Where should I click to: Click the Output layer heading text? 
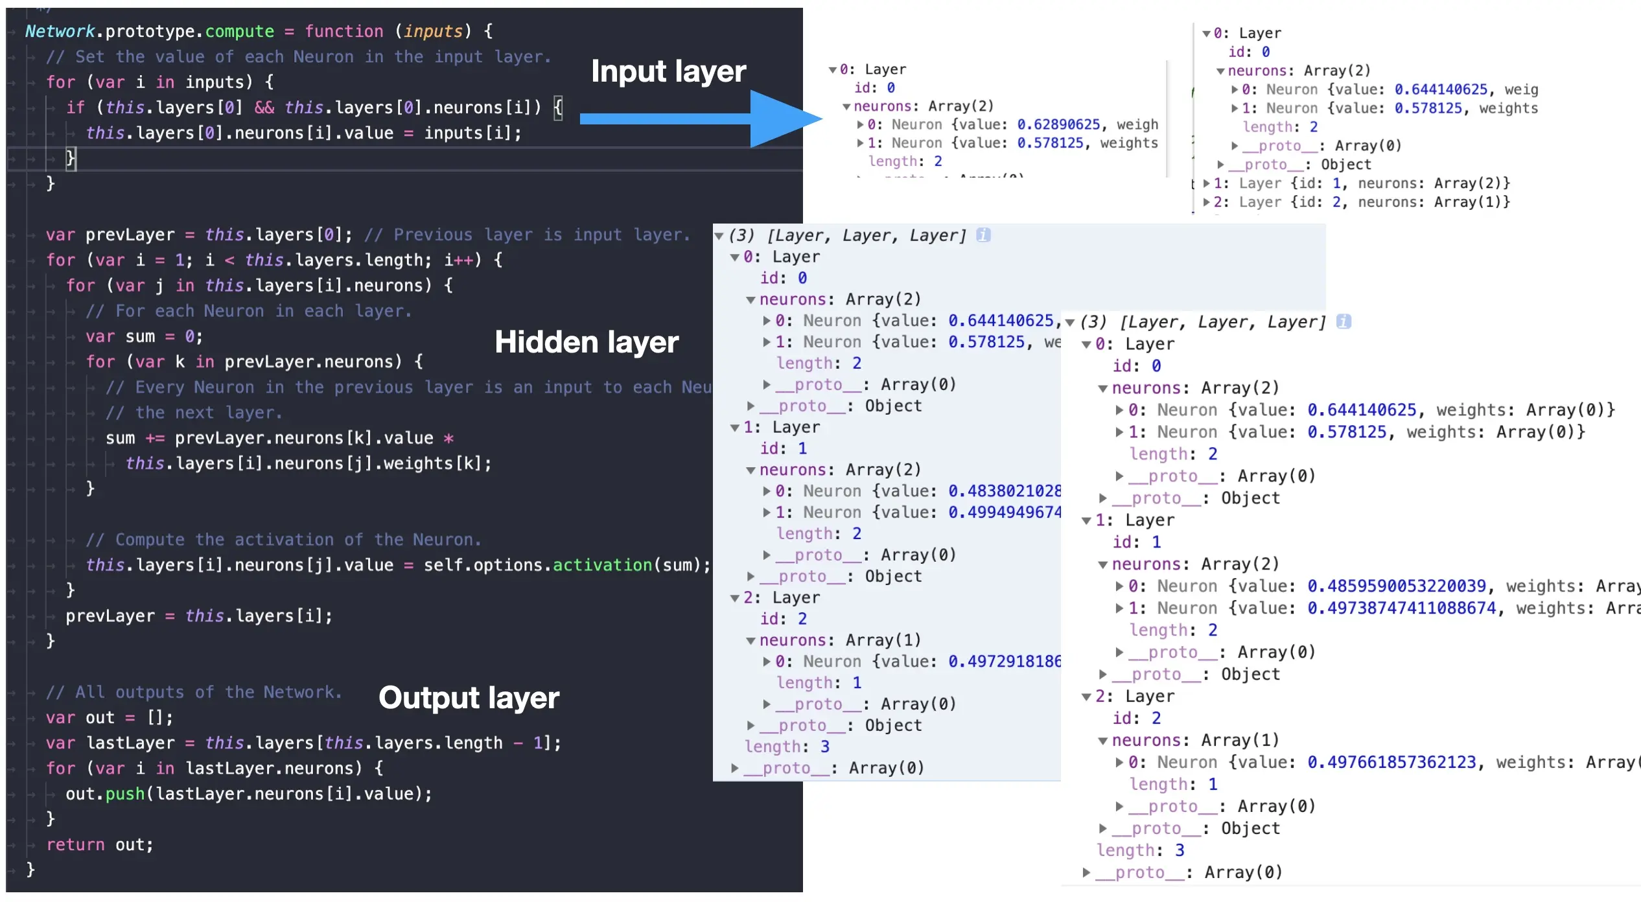(469, 698)
